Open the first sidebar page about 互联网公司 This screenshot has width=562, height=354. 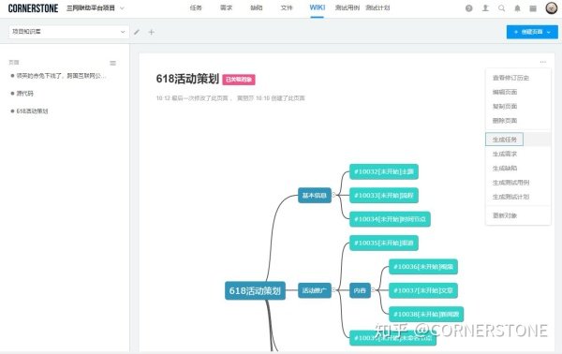coord(61,76)
